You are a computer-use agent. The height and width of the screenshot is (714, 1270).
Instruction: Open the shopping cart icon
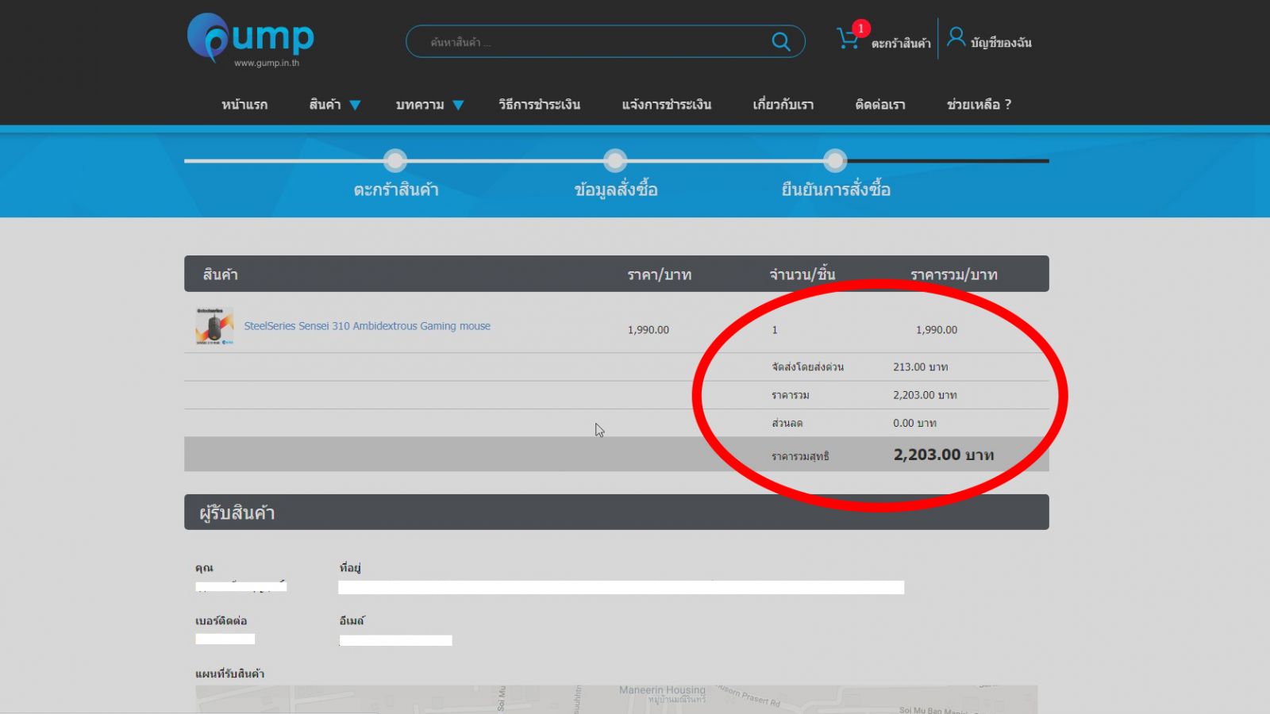(848, 39)
